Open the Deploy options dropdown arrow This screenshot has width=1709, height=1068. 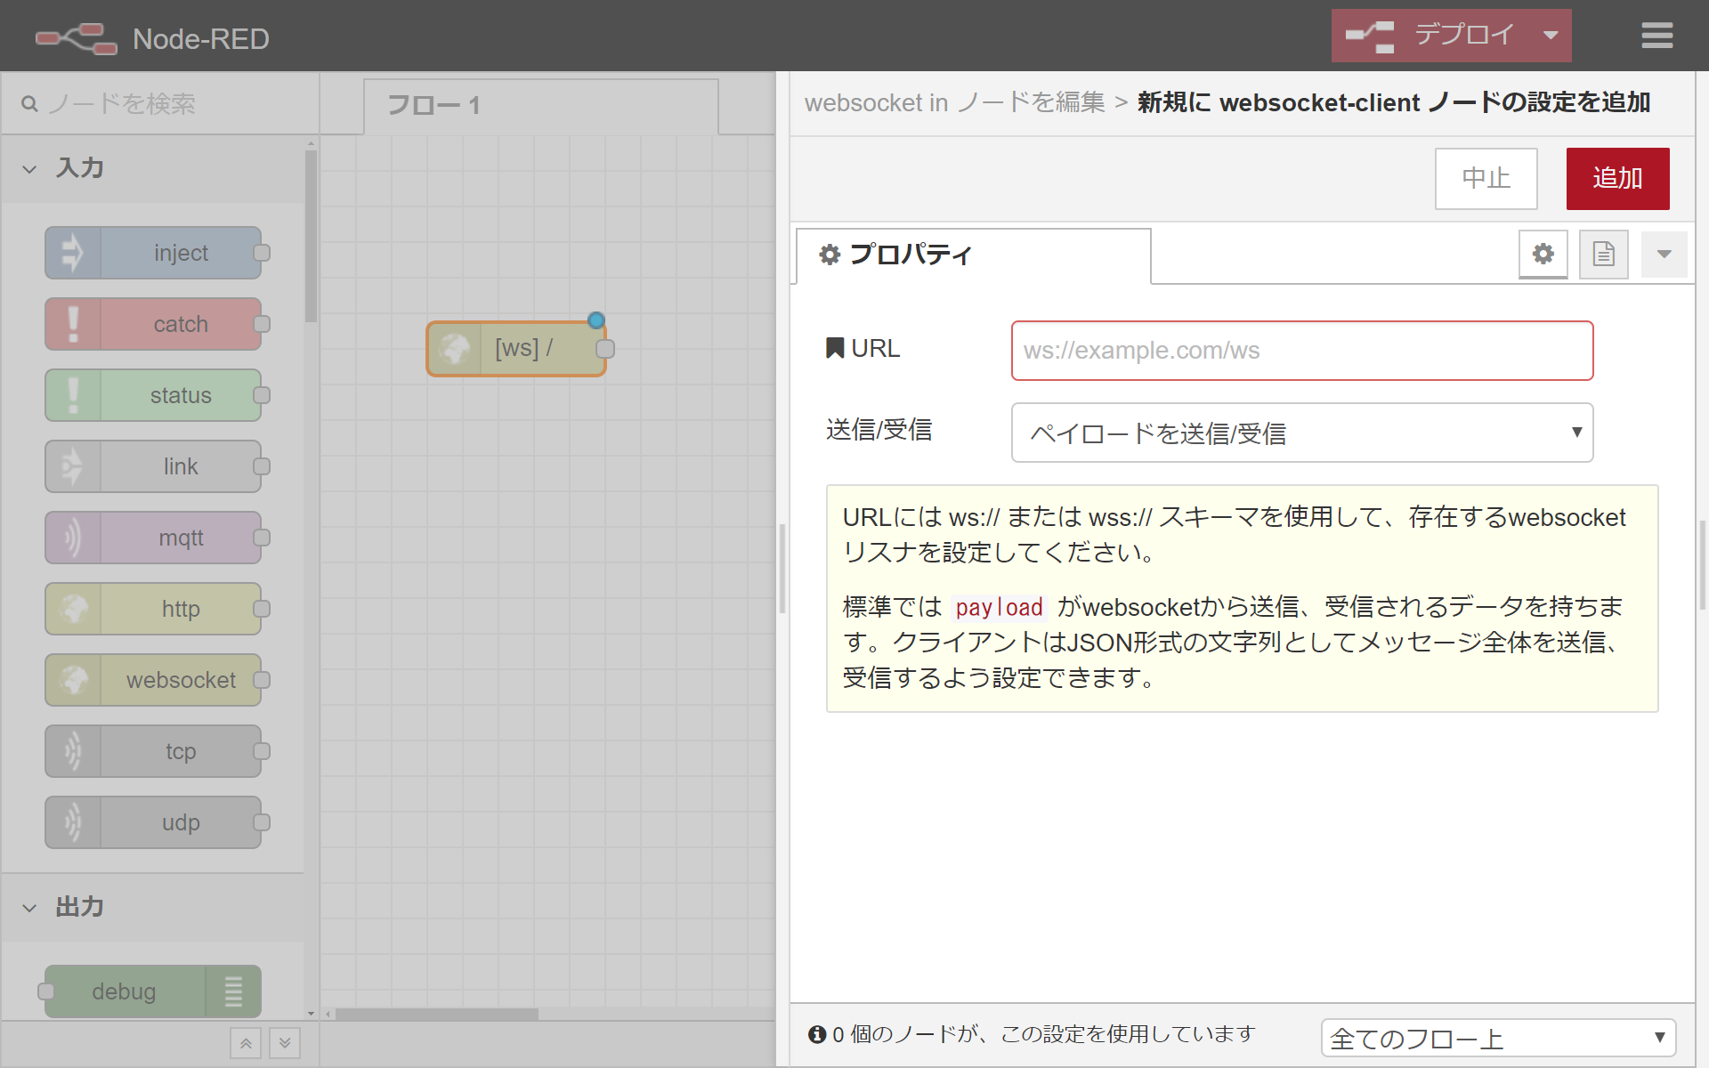point(1551,36)
